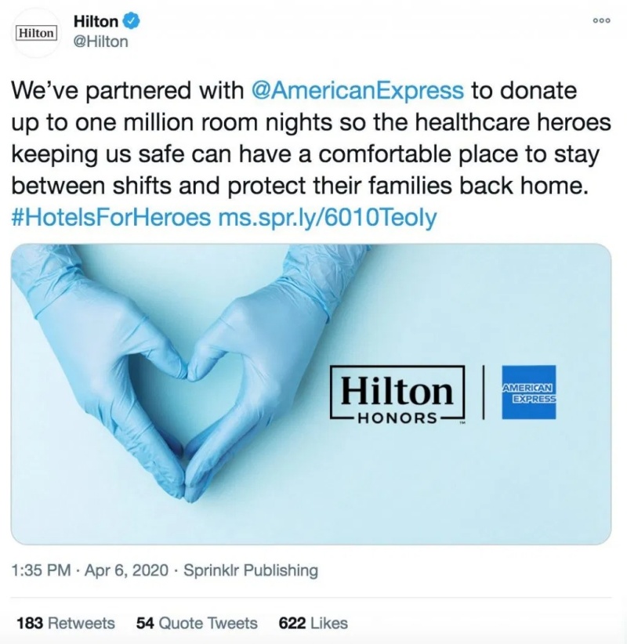Open the Sprinklr Publishing source link
Image resolution: width=627 pixels, height=644 pixels.
tap(251, 570)
